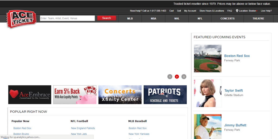
Task: Open the NFL menu
Action: (x=200, y=19)
